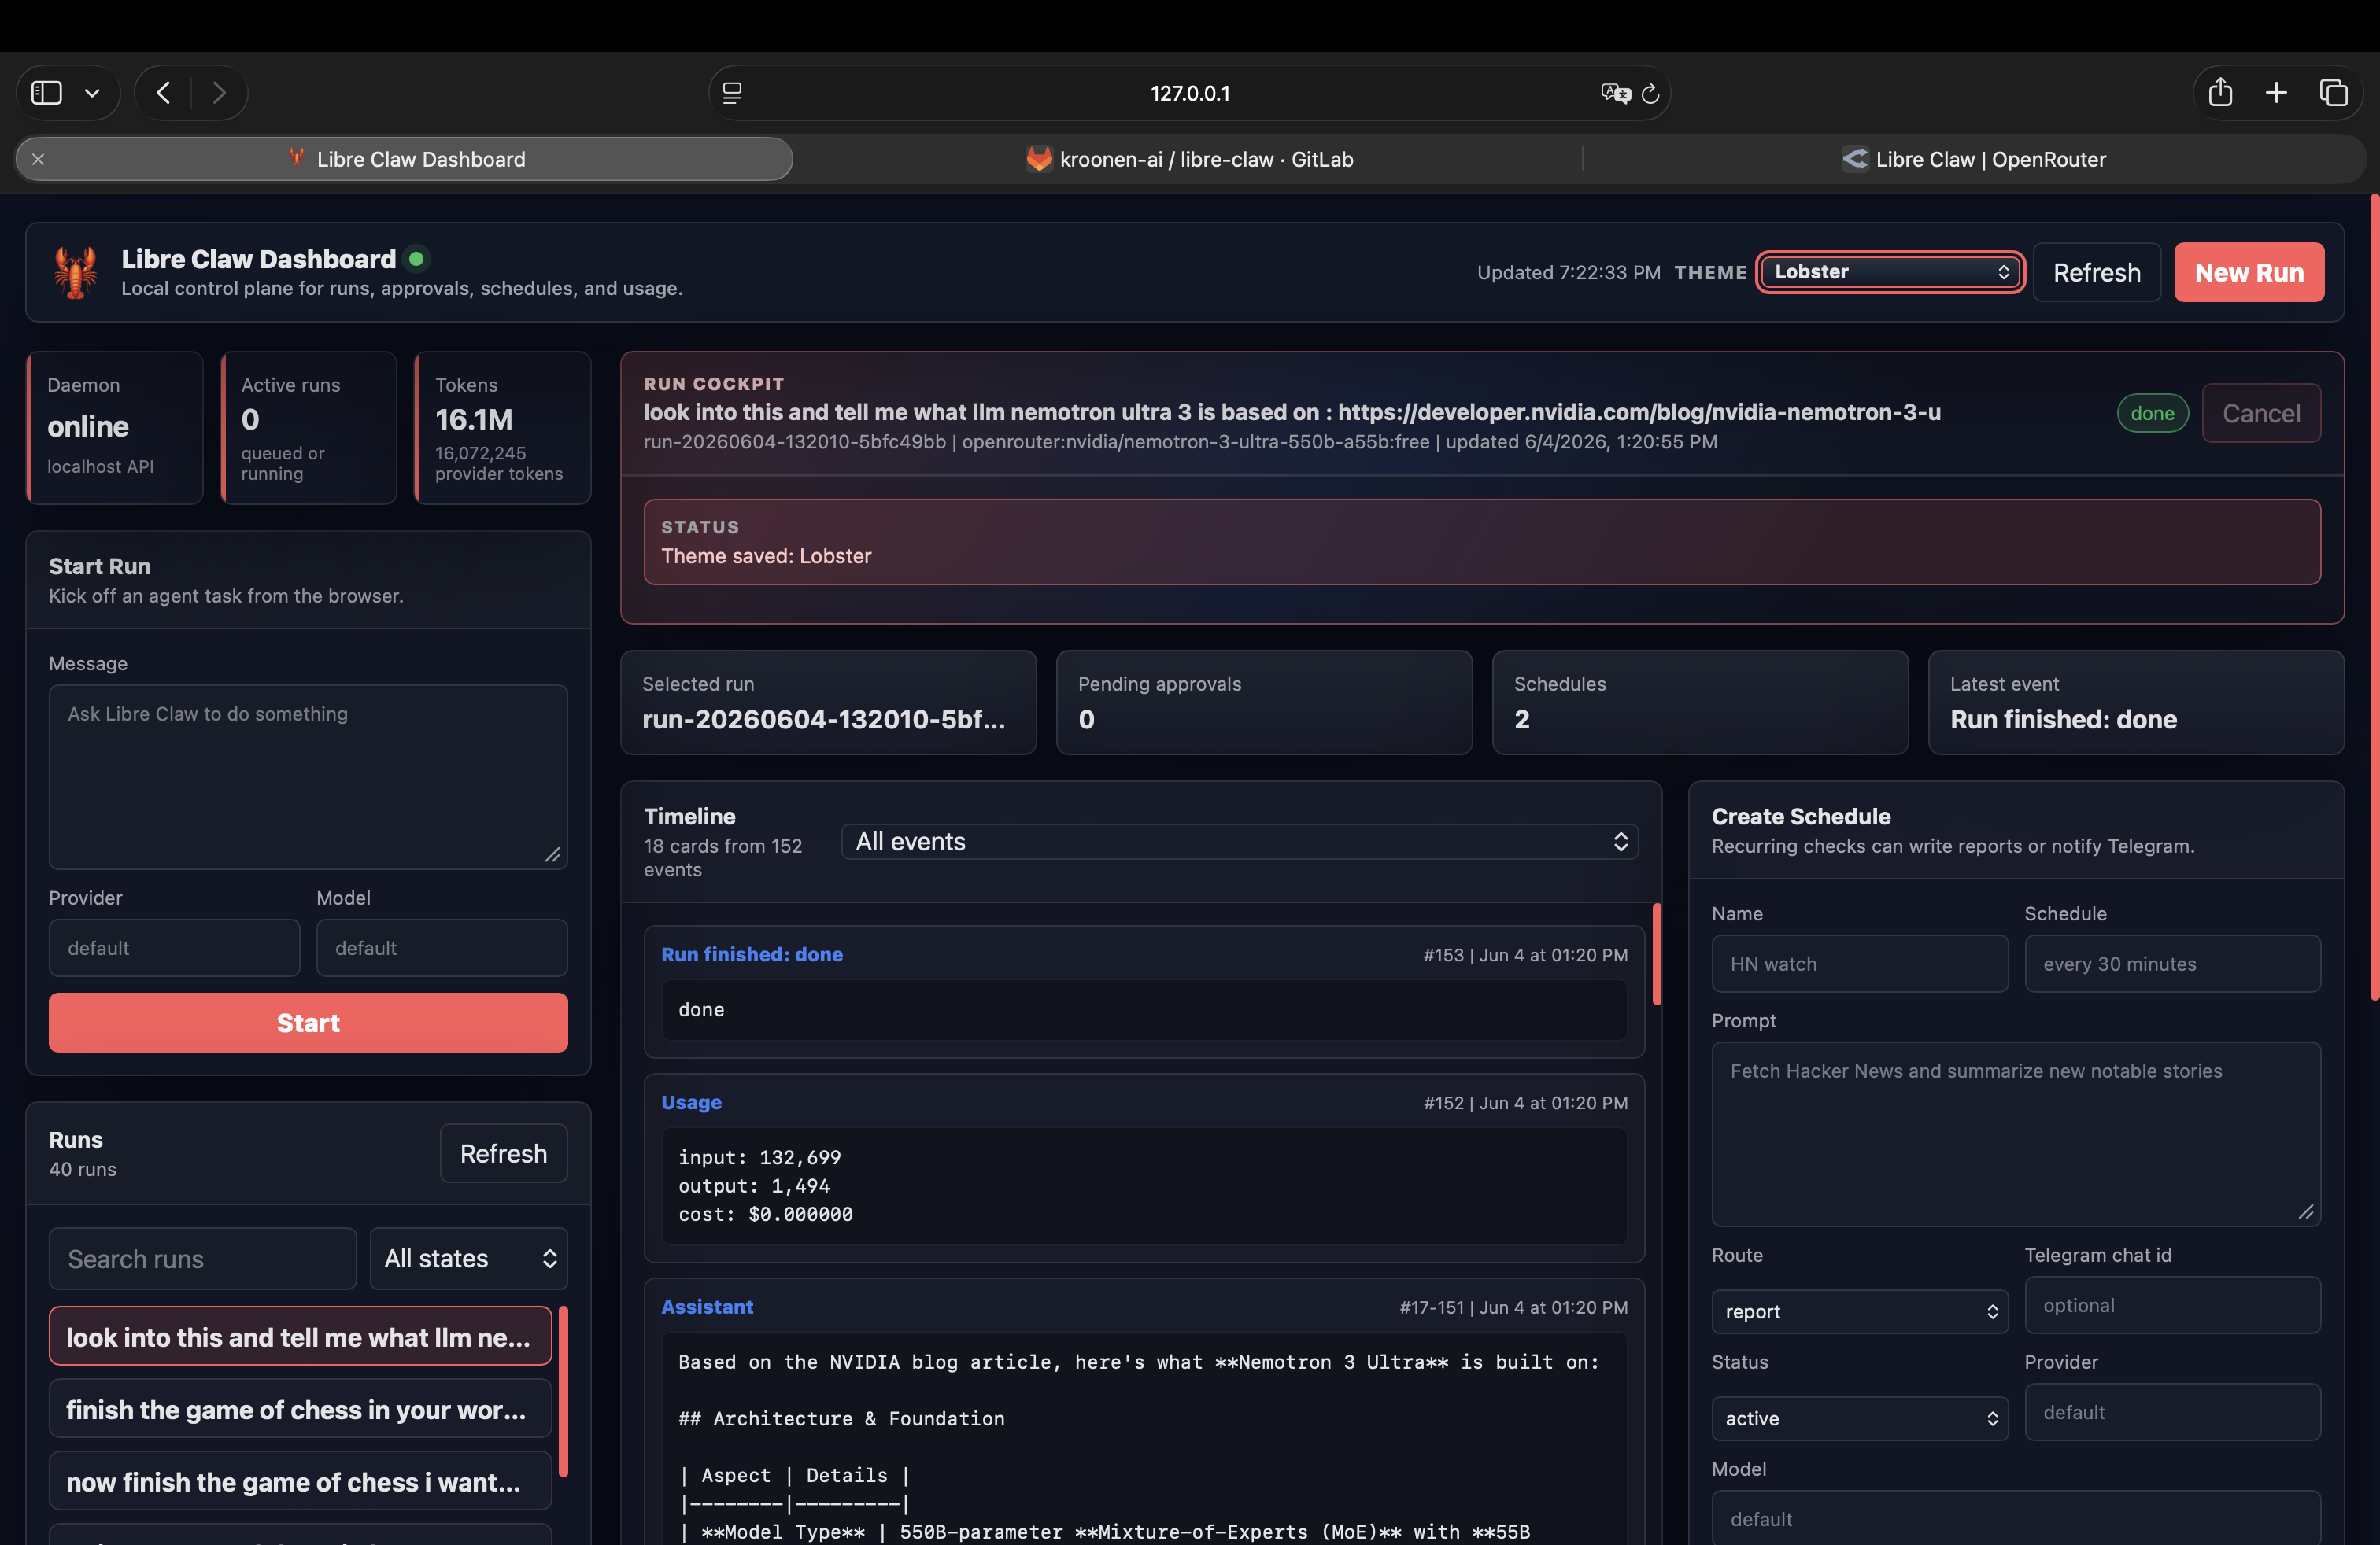
Task: Click the New Run button
Action: pyautogui.click(x=2248, y=272)
